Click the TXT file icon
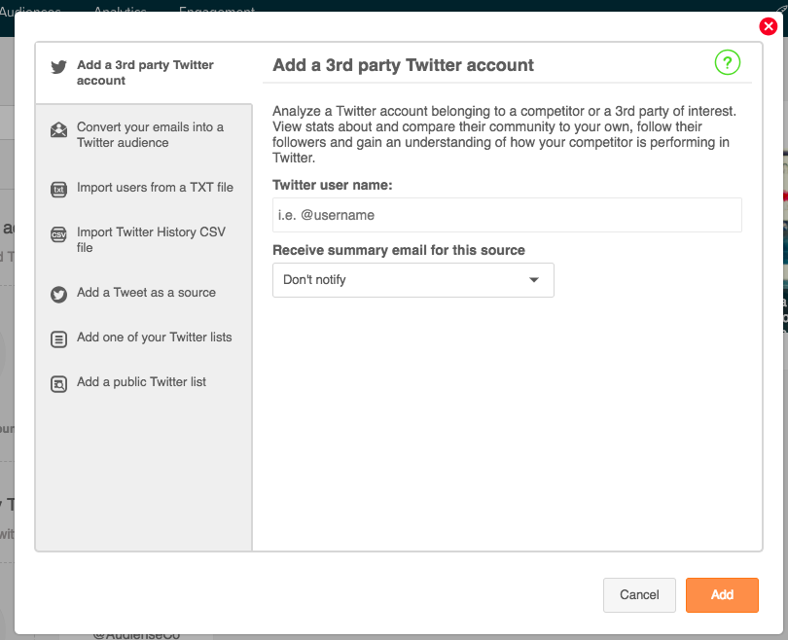The width and height of the screenshot is (788, 640). [58, 190]
